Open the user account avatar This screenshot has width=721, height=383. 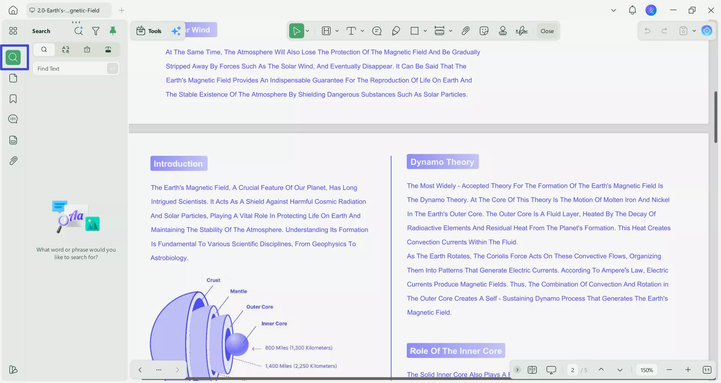pos(651,10)
